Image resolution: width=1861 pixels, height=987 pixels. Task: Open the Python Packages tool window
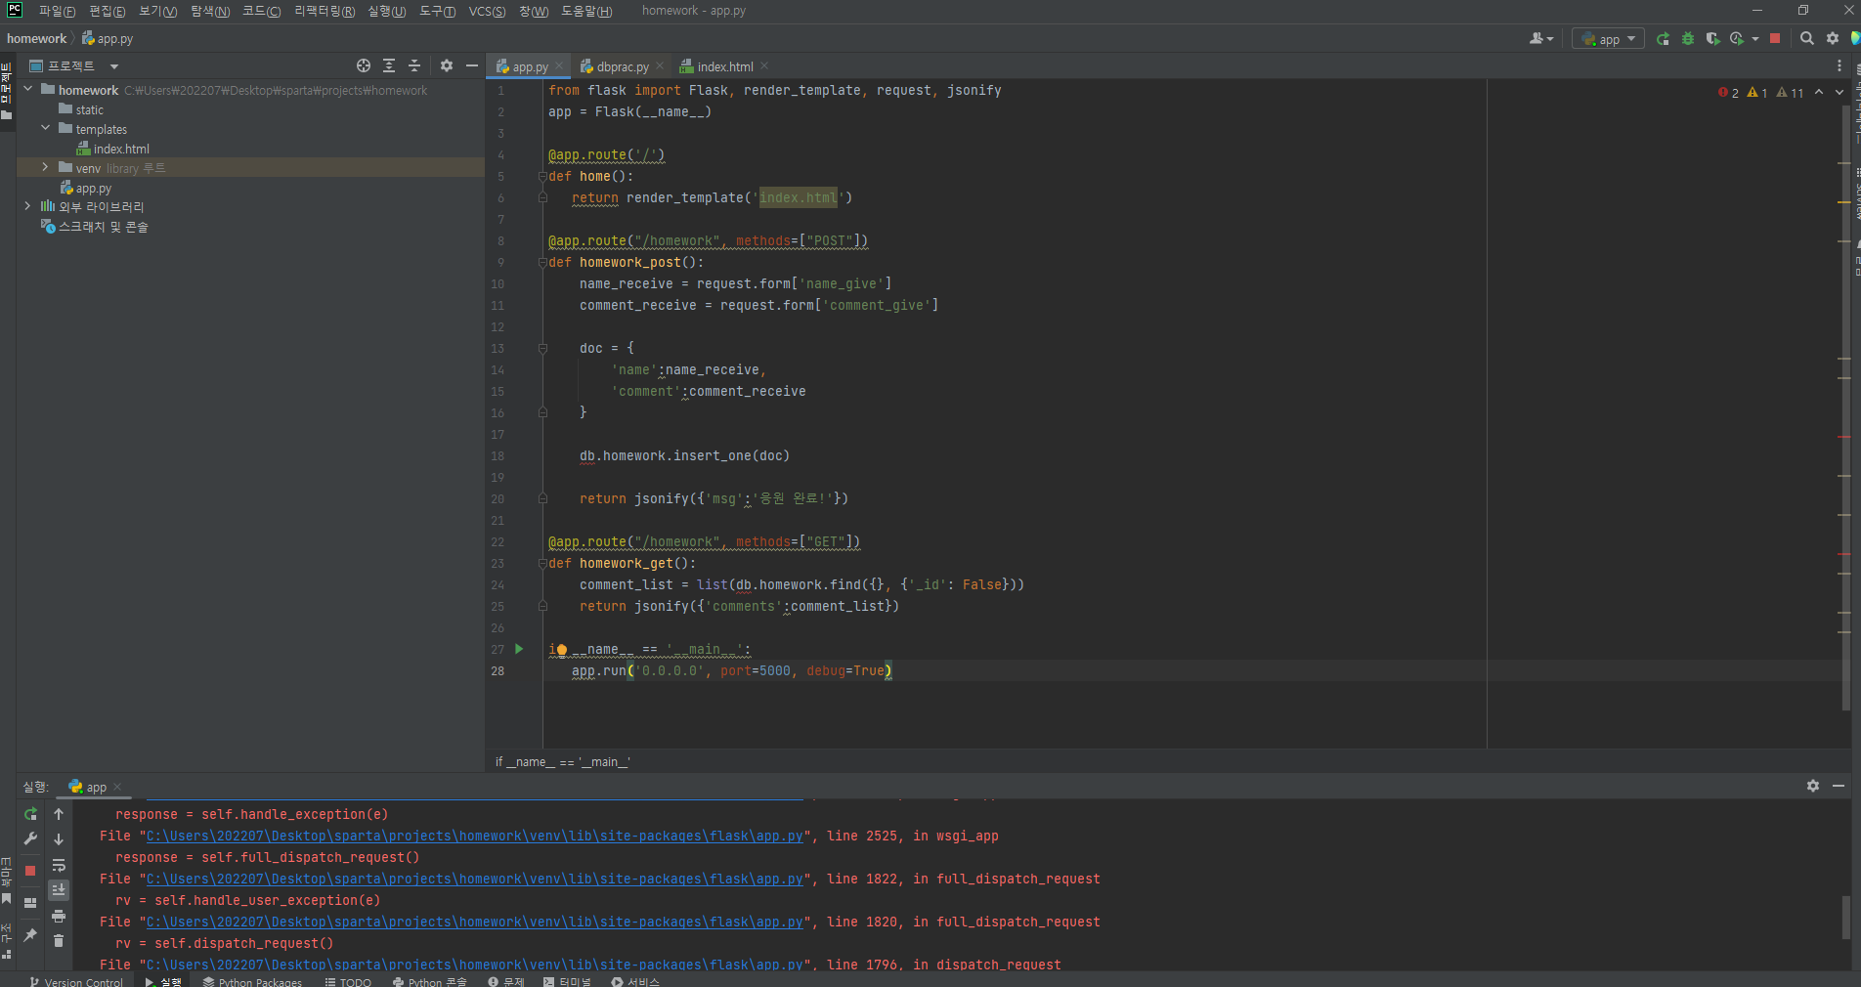coord(252,981)
